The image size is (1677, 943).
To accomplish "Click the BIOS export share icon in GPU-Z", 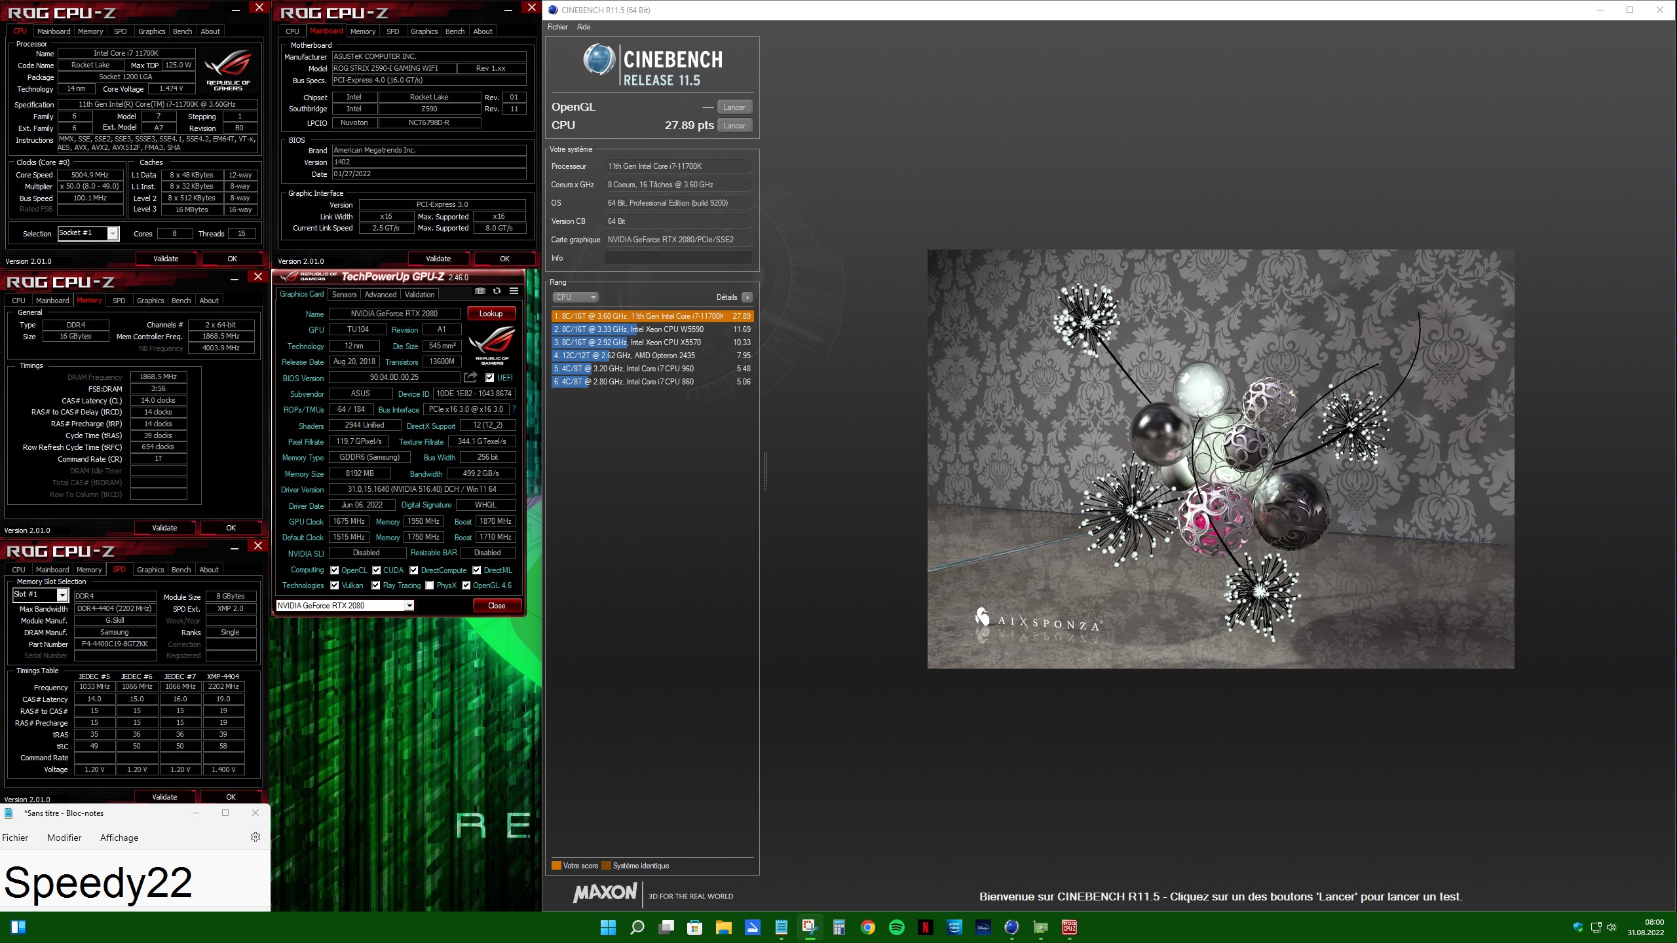I will click(470, 377).
